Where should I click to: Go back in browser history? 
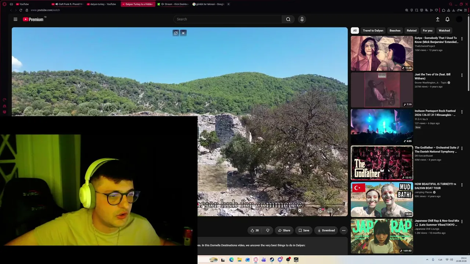click(11, 10)
